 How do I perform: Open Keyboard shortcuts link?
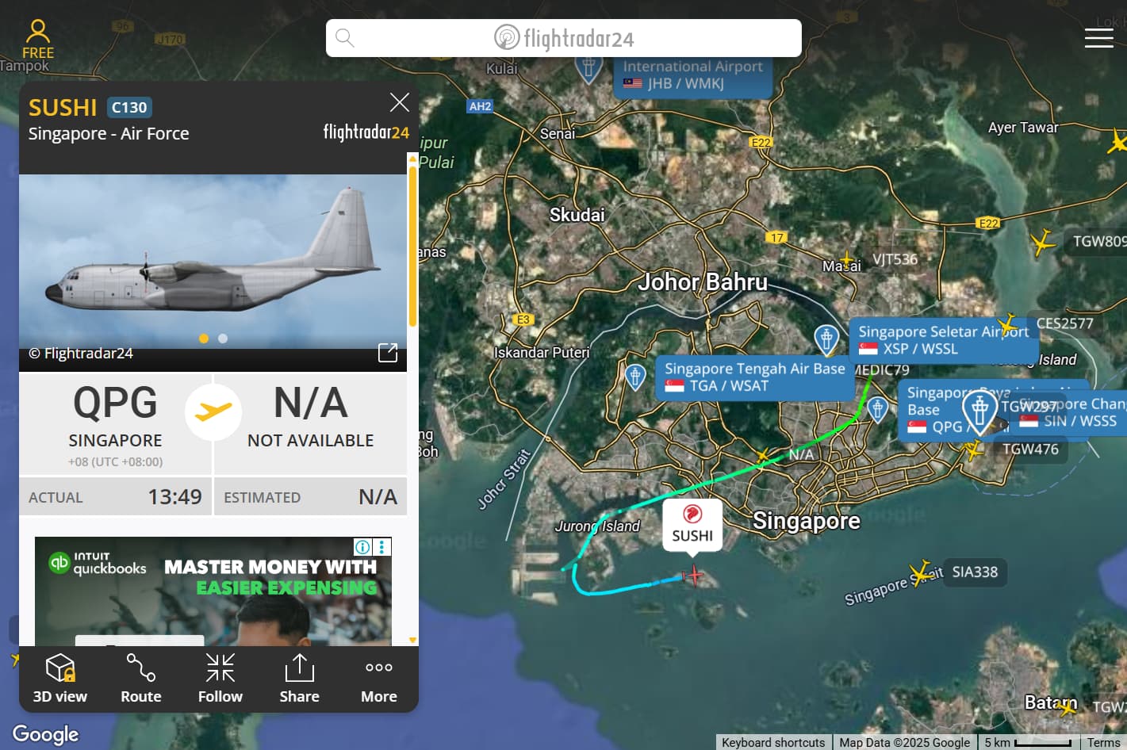773,742
